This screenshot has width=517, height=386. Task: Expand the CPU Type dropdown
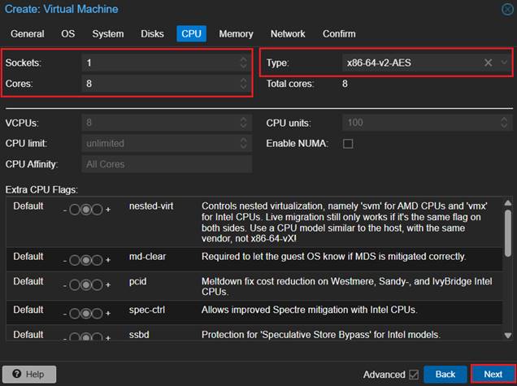[504, 63]
